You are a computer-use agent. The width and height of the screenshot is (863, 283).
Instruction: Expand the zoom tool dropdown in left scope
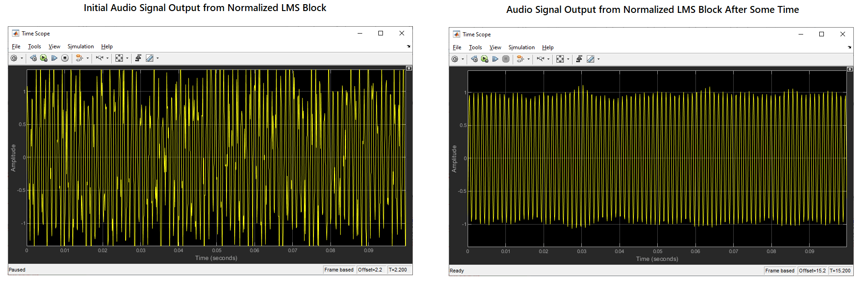coord(108,58)
